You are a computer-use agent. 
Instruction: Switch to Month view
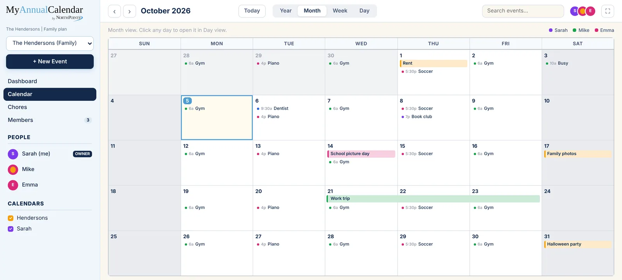[x=312, y=11]
